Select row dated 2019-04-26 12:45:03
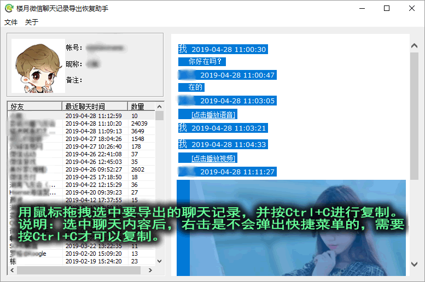 [x=81, y=162]
